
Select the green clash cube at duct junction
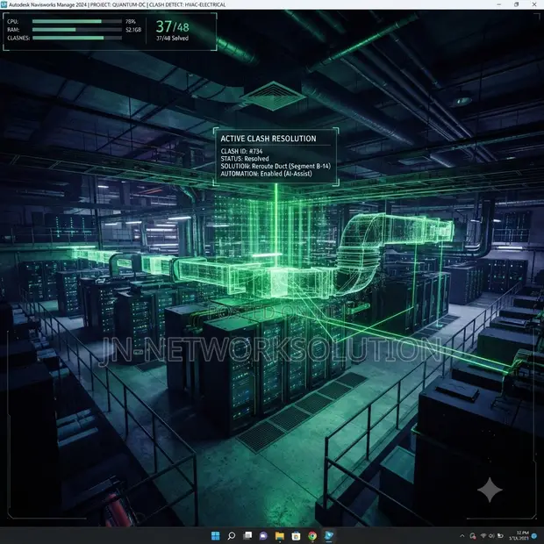pyautogui.click(x=280, y=281)
